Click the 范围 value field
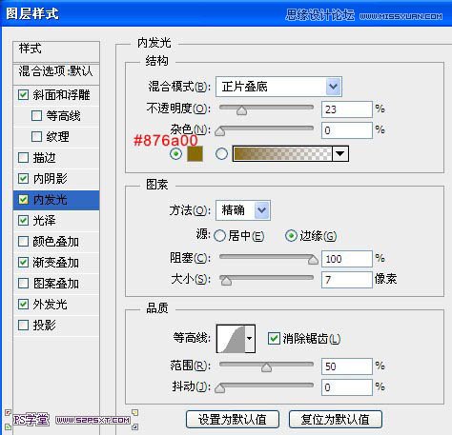Image resolution: width=452 pixels, height=435 pixels. 347,366
